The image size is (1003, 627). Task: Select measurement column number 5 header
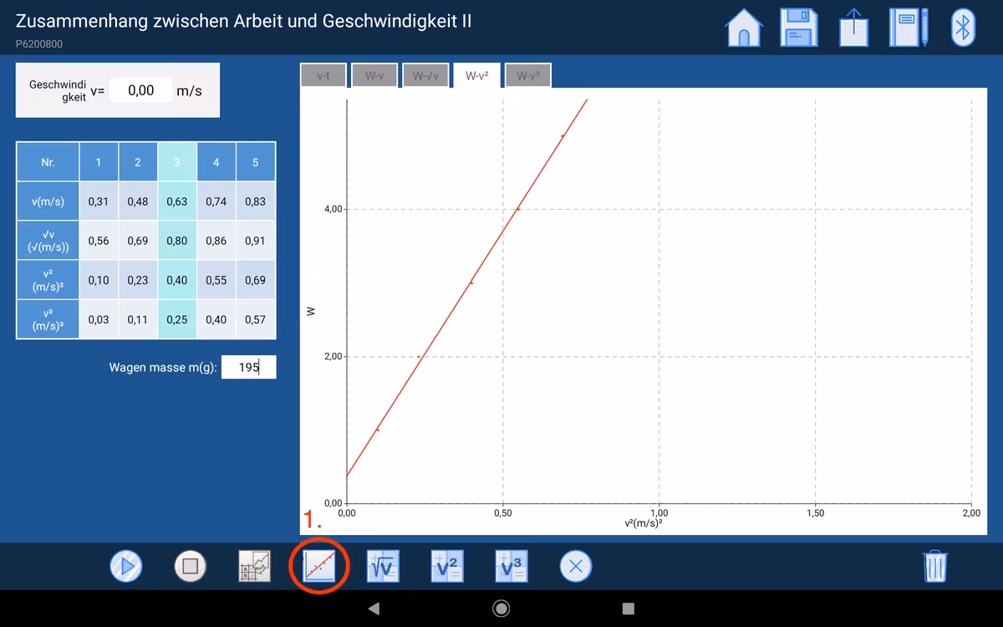(x=256, y=162)
